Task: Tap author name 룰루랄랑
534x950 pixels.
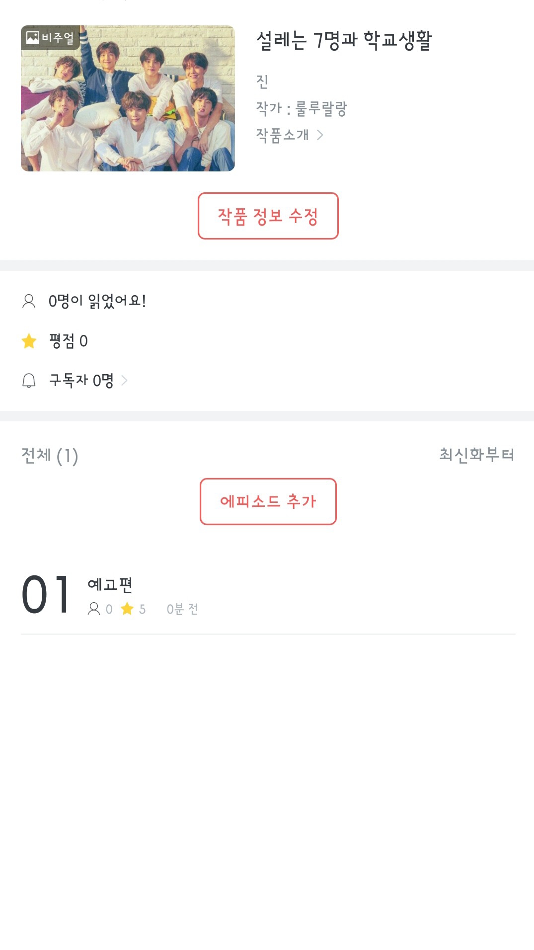Action: pos(321,108)
